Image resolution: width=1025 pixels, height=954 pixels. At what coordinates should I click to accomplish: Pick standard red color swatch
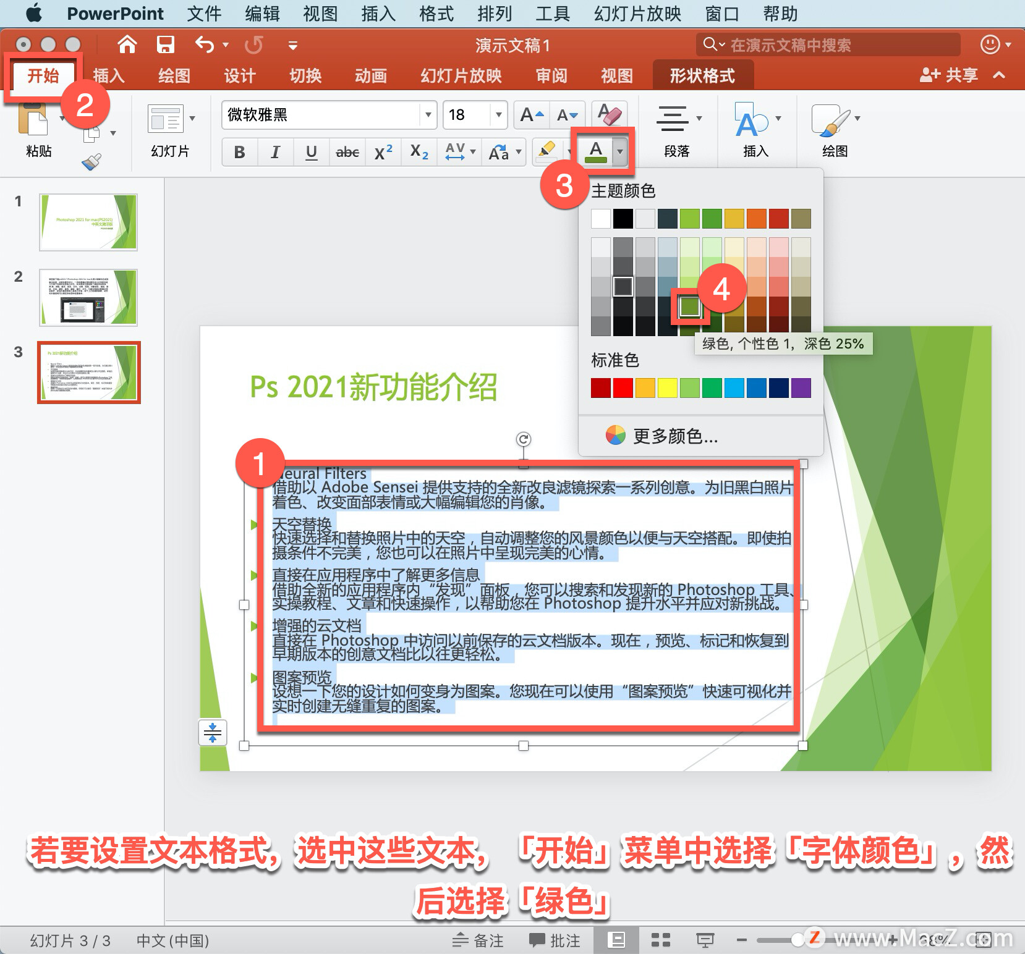[623, 388]
